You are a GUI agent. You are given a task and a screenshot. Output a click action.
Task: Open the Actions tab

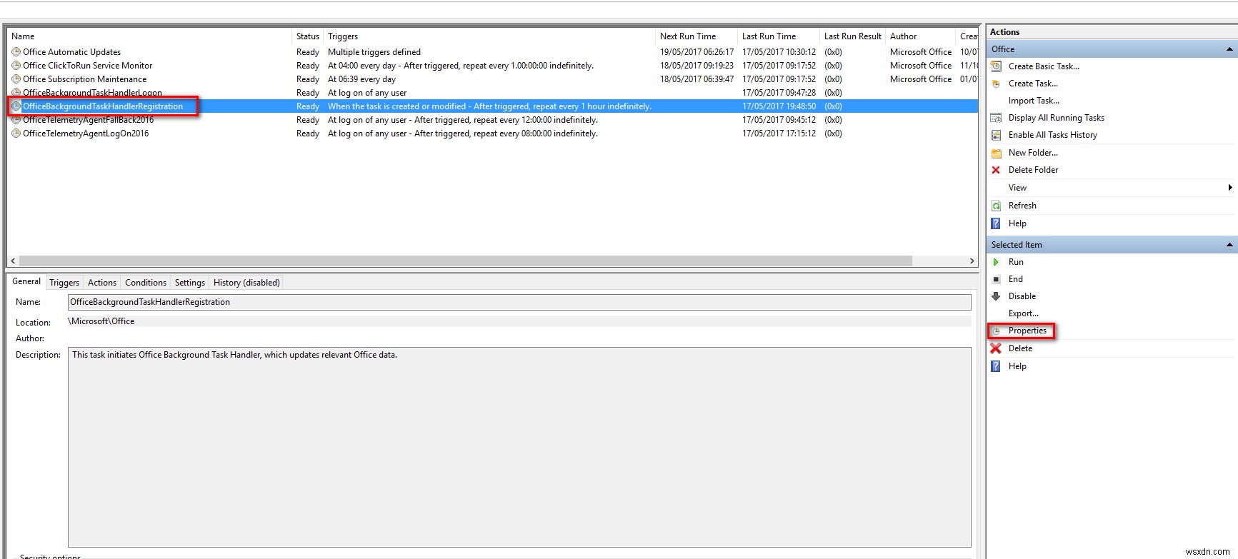pos(102,283)
